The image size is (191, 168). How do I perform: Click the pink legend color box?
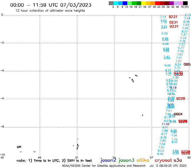180,3
